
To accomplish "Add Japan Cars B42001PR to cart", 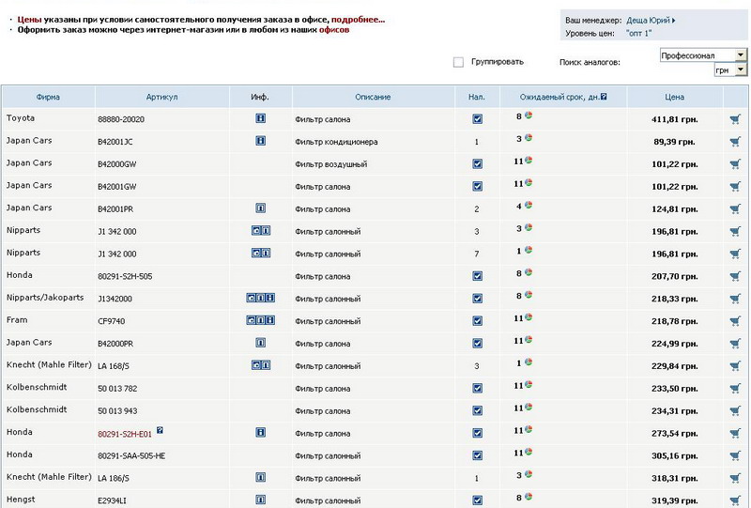I will coord(735,209).
